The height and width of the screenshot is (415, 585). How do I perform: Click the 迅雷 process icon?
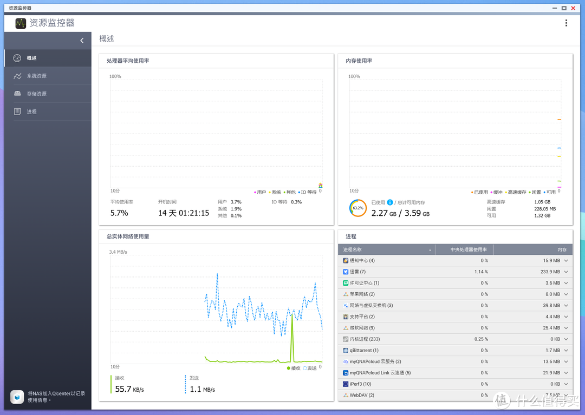[346, 272]
